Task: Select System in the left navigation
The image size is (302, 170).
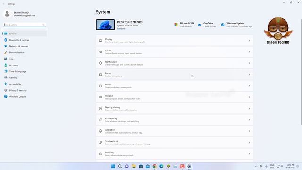Action: pyautogui.click(x=25, y=34)
